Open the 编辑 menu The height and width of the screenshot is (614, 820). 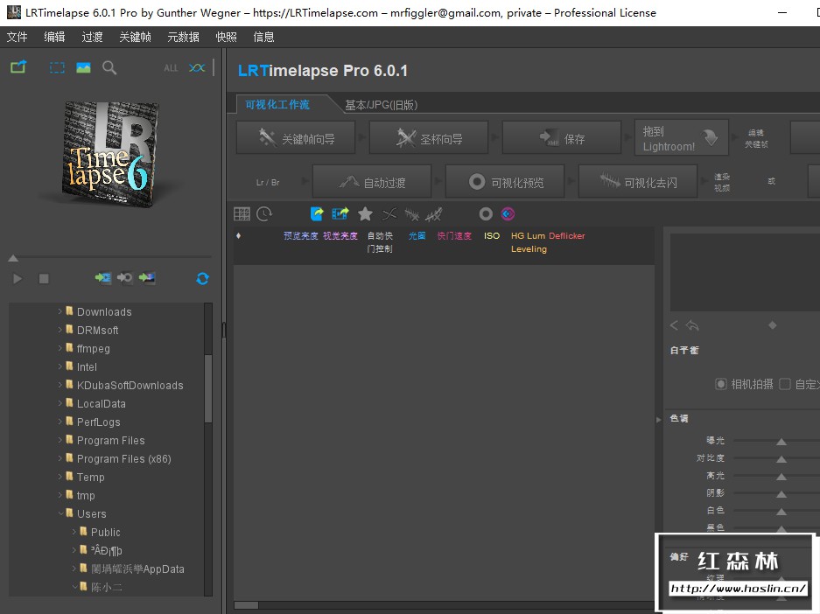tap(54, 37)
